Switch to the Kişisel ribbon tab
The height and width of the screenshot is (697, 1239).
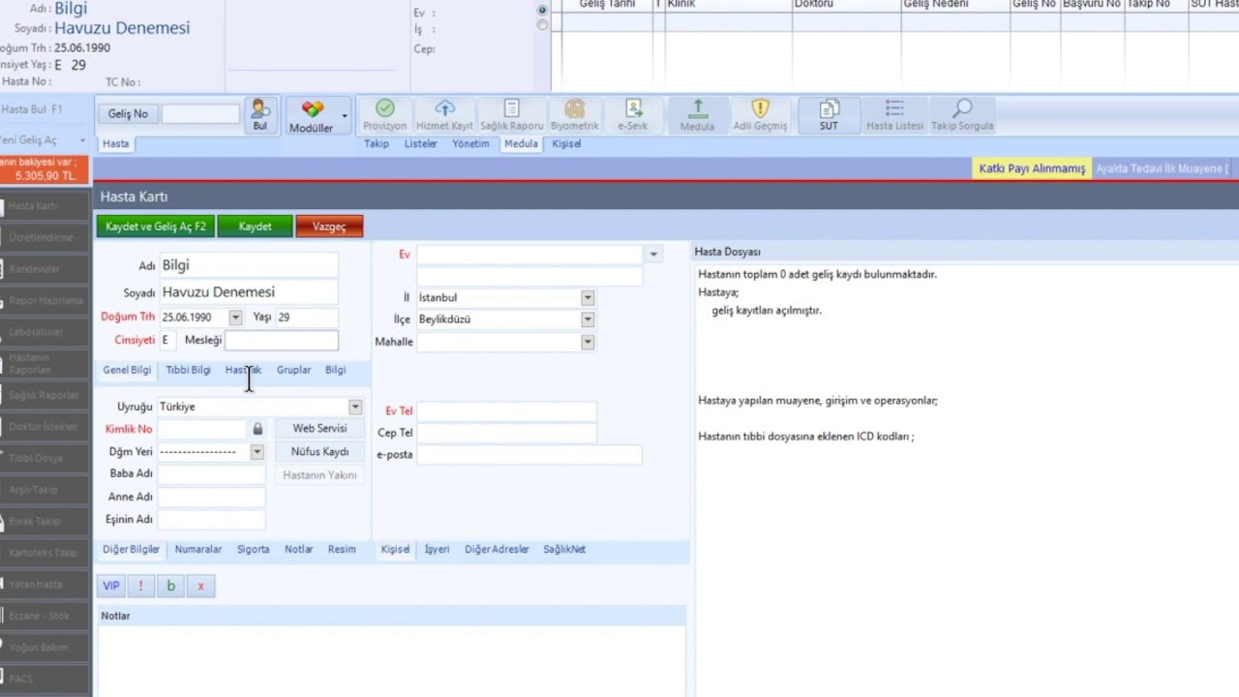(x=566, y=144)
